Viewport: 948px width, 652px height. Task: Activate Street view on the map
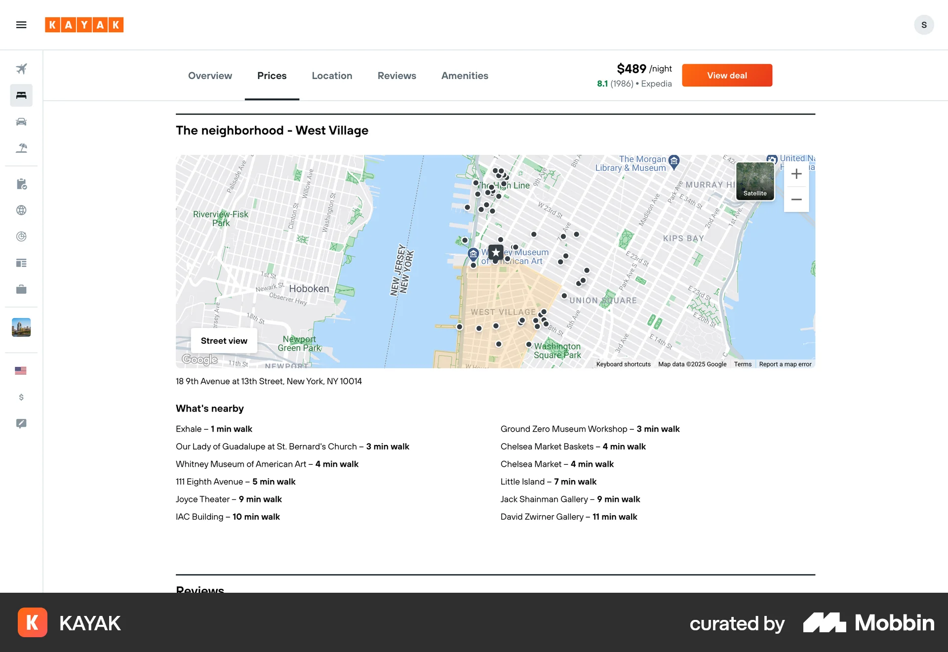[x=224, y=340]
